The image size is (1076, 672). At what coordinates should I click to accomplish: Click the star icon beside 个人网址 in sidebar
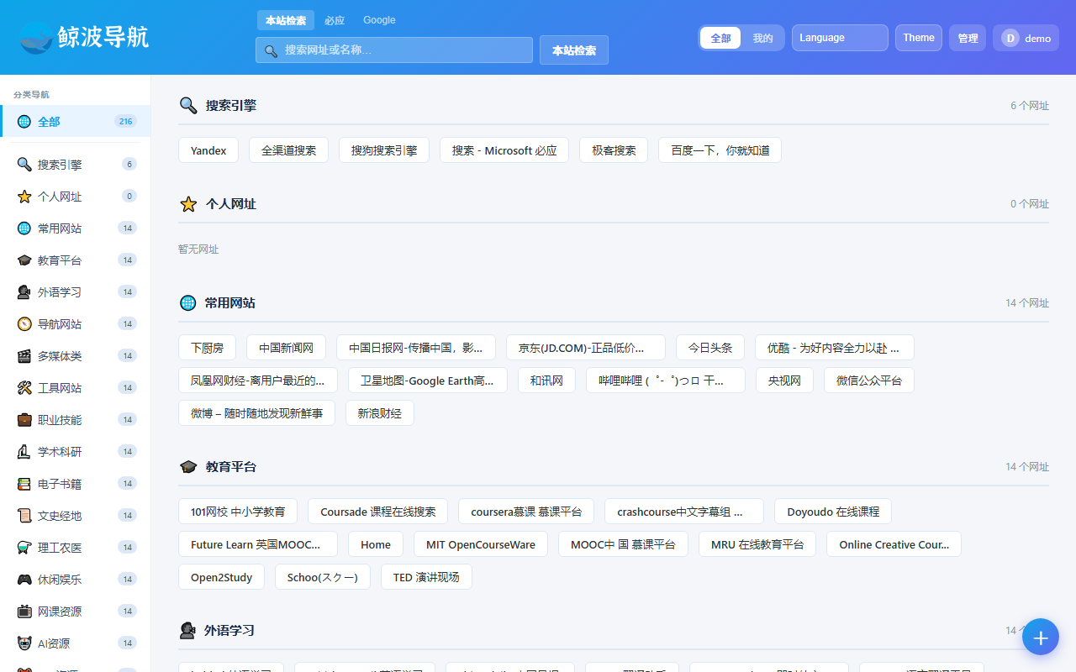point(24,197)
